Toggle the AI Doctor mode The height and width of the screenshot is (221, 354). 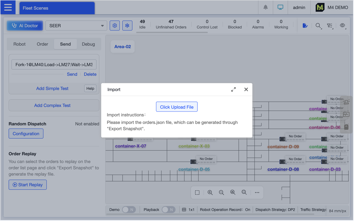coord(25,25)
